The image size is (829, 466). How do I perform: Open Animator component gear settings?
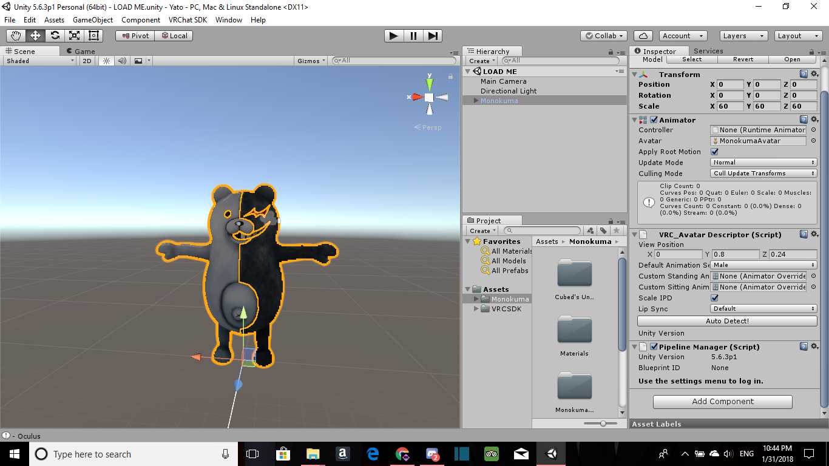tap(814, 120)
